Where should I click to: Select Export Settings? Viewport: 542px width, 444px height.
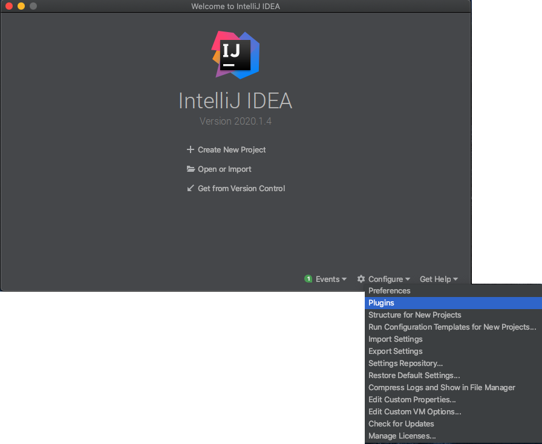(453, 351)
